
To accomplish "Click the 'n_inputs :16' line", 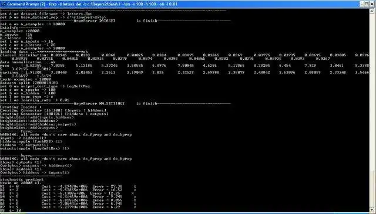I will click(16, 35).
